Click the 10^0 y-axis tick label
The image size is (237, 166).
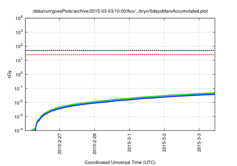[19, 74]
